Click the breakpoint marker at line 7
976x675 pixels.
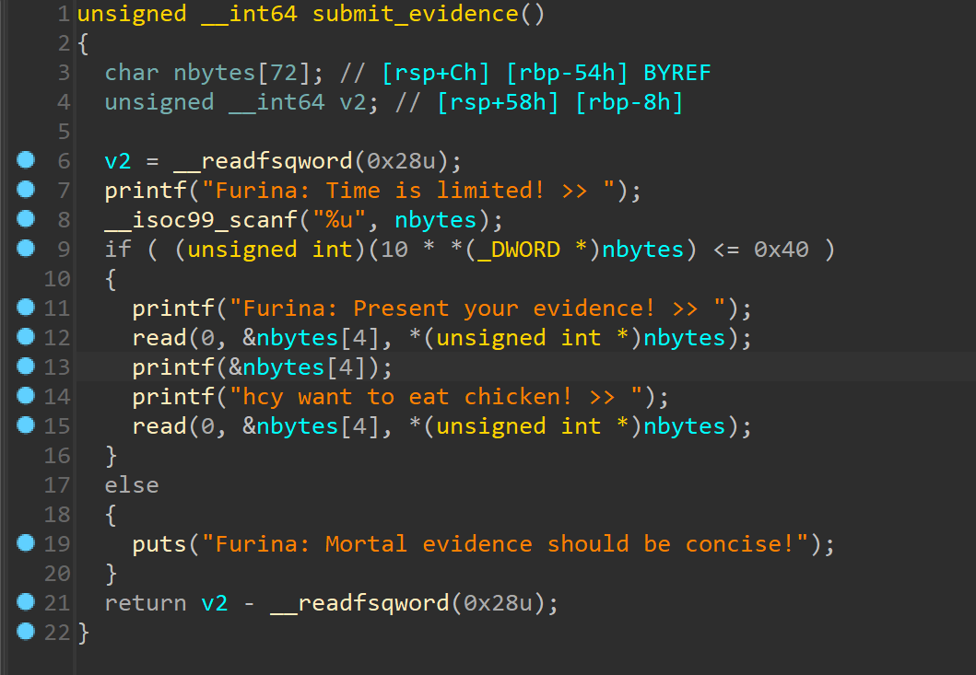click(26, 189)
